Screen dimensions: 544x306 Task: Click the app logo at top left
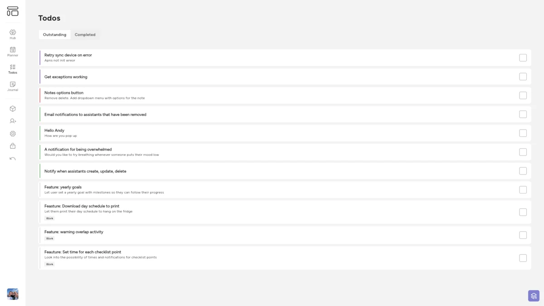(13, 11)
